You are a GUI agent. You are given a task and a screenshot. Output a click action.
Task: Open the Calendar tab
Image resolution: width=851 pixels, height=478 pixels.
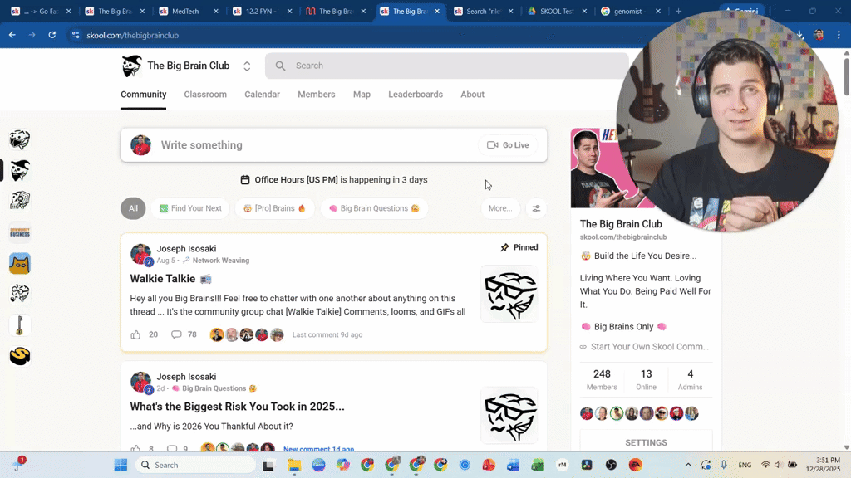[x=262, y=95]
